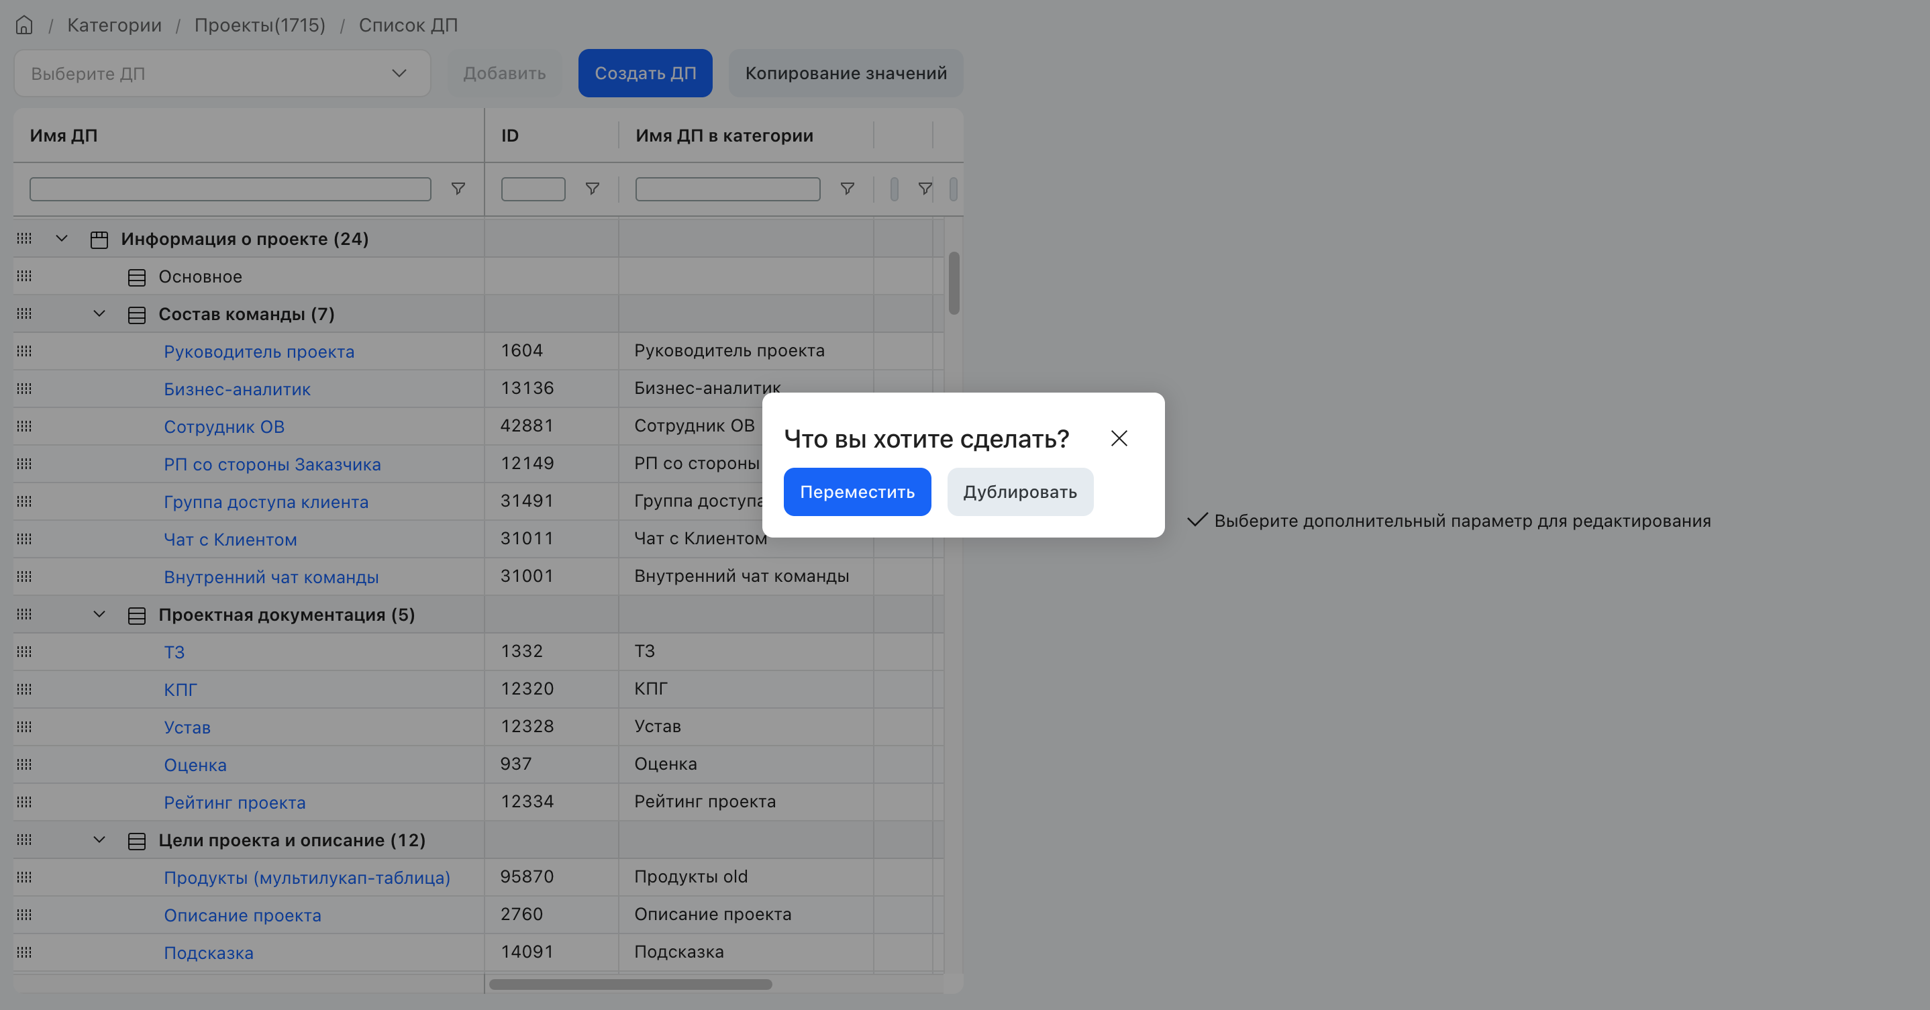Grab drag handle of КПГ row
Image resolution: width=1930 pixels, height=1010 pixels.
point(24,689)
